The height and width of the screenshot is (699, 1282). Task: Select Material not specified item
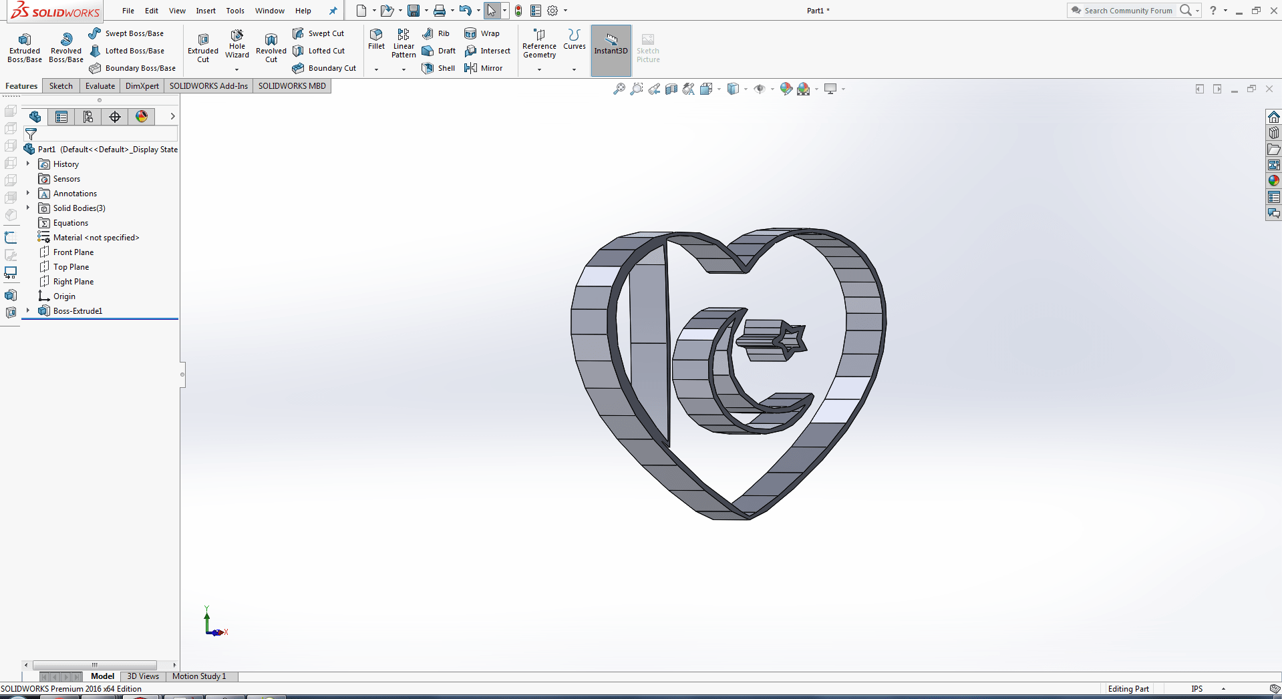click(89, 238)
